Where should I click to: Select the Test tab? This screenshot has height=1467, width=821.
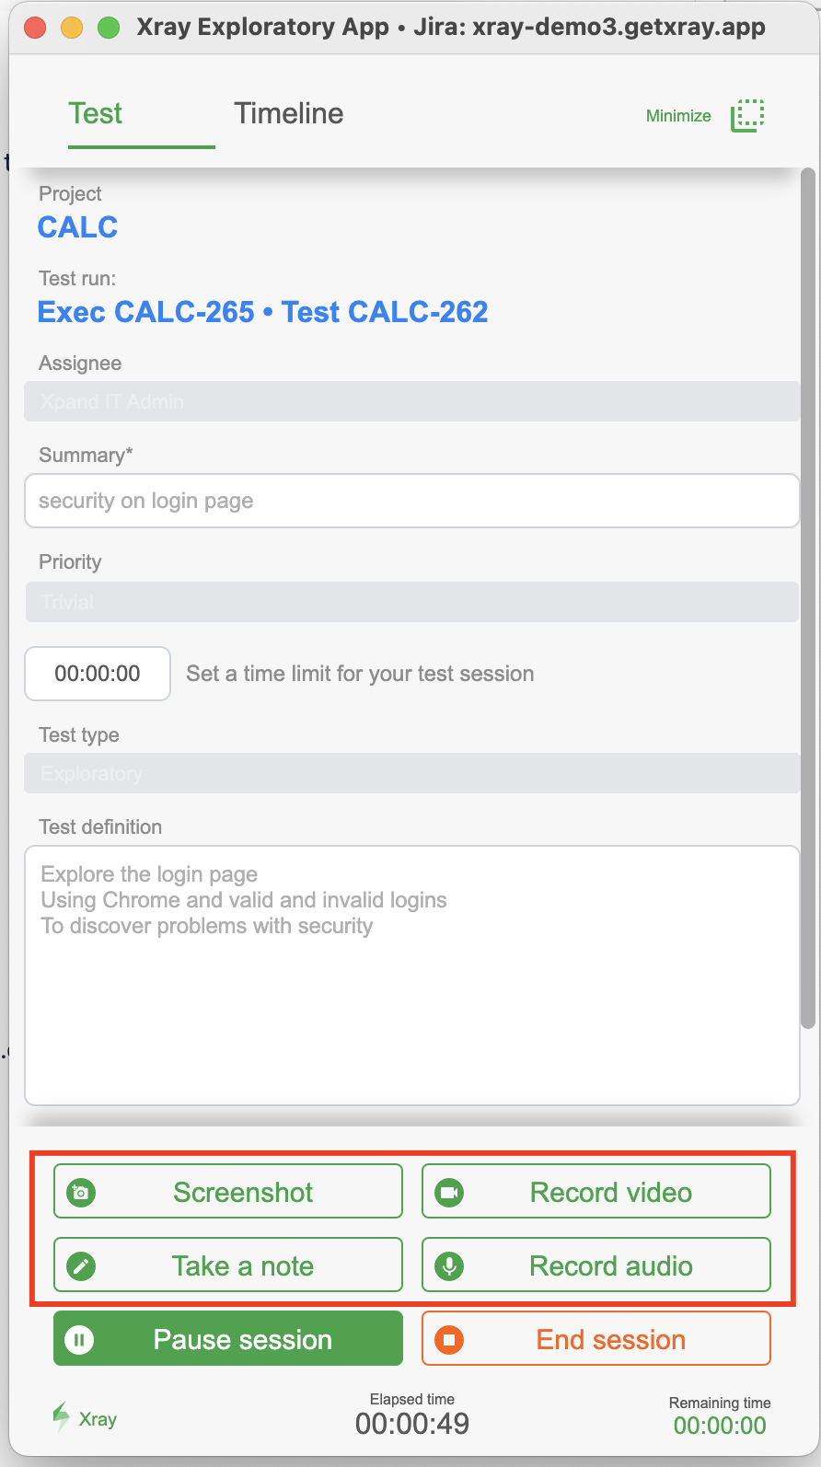96,113
